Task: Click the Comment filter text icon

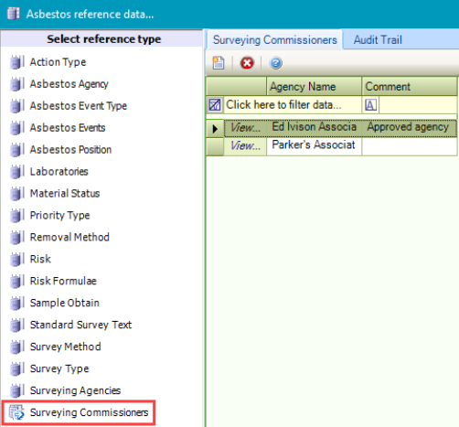Action: tap(370, 105)
